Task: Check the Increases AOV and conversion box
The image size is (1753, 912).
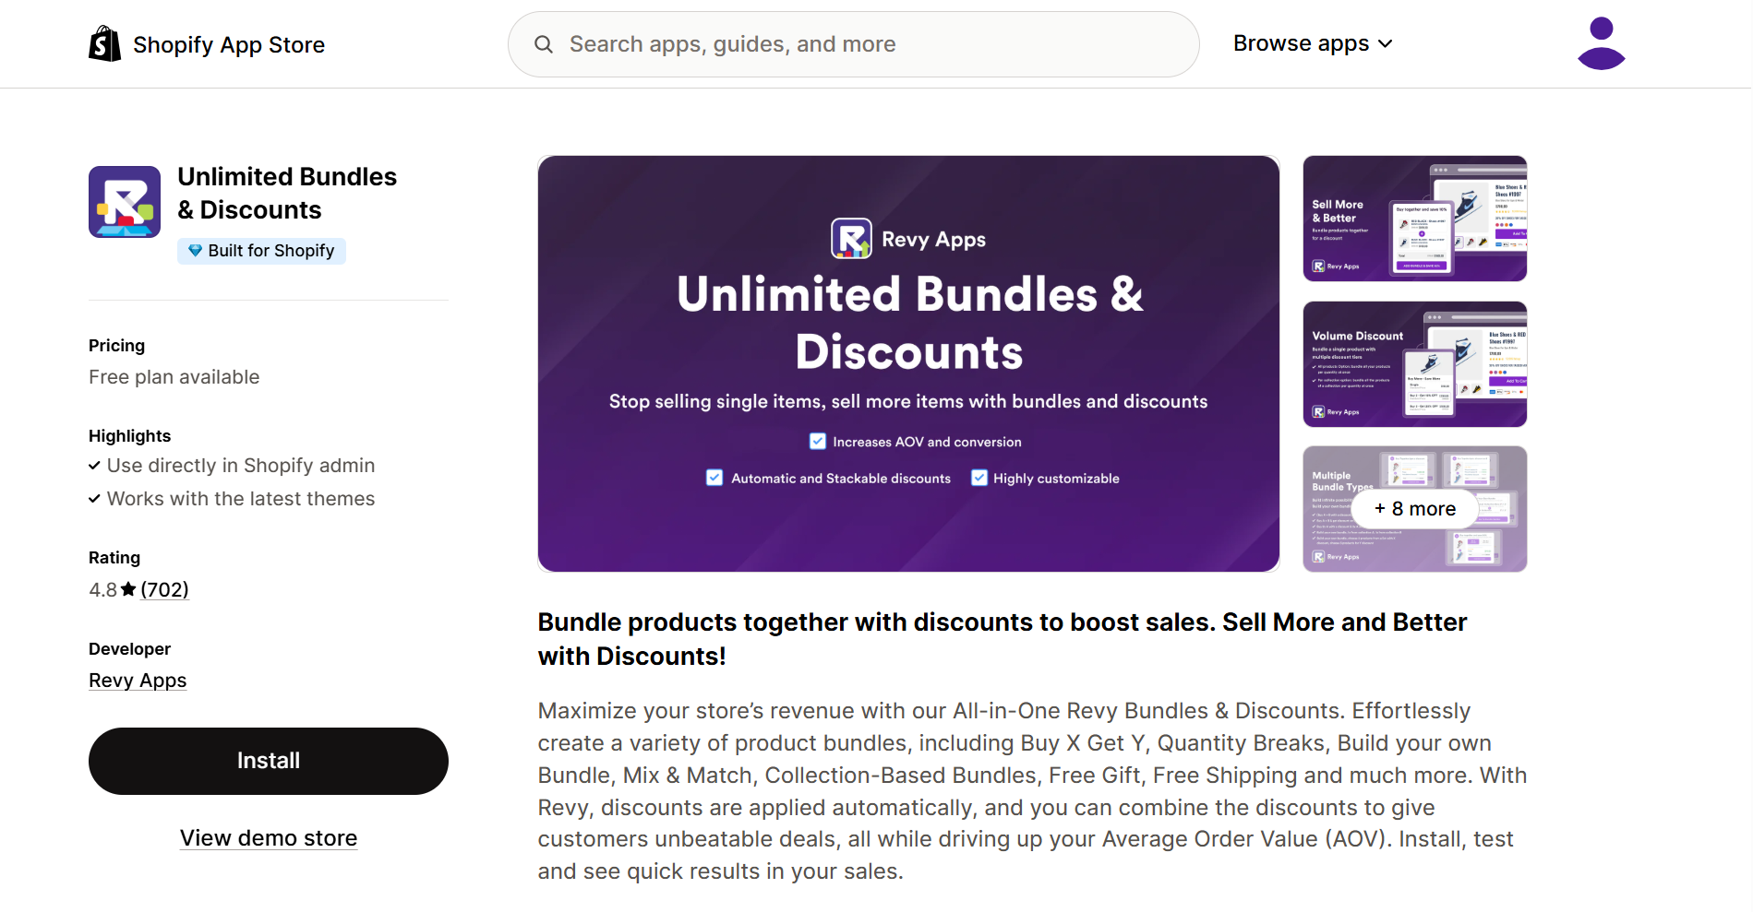Action: point(817,441)
